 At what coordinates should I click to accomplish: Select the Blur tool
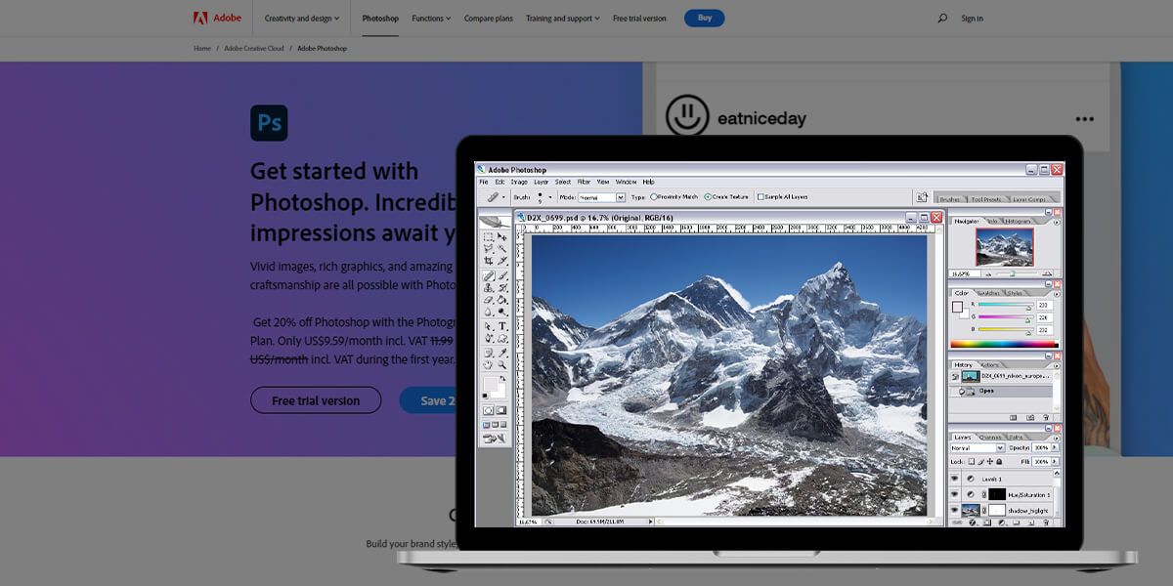[489, 312]
